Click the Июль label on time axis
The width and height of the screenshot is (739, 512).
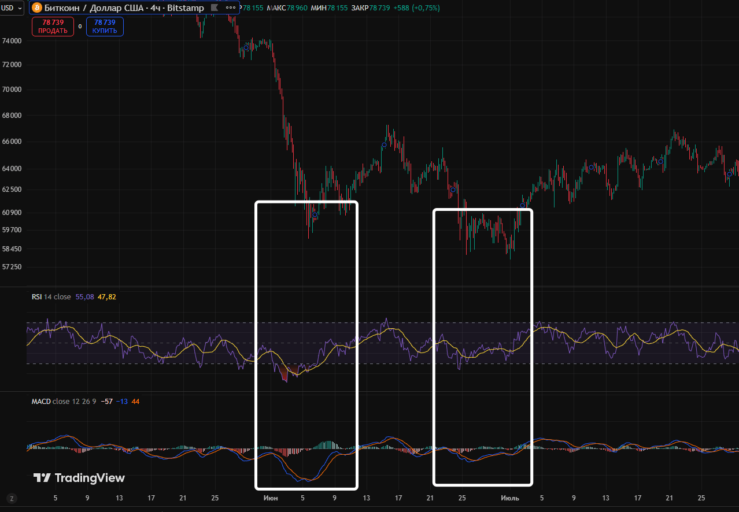(x=510, y=498)
